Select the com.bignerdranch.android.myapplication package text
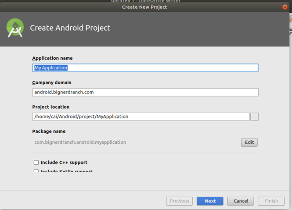The height and width of the screenshot is (210, 292). [80, 142]
